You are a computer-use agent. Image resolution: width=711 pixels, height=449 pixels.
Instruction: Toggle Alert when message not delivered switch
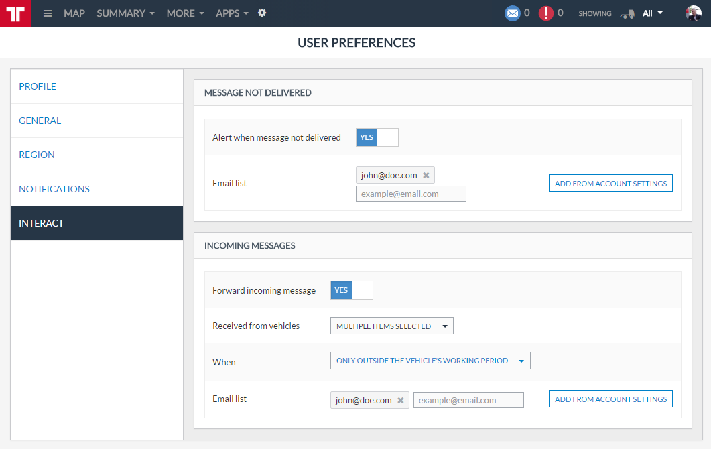[377, 137]
